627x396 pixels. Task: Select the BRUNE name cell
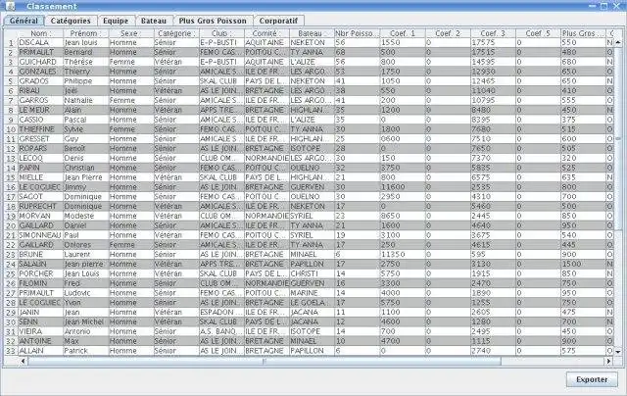[40, 254]
